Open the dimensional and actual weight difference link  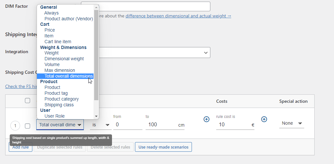click(178, 16)
